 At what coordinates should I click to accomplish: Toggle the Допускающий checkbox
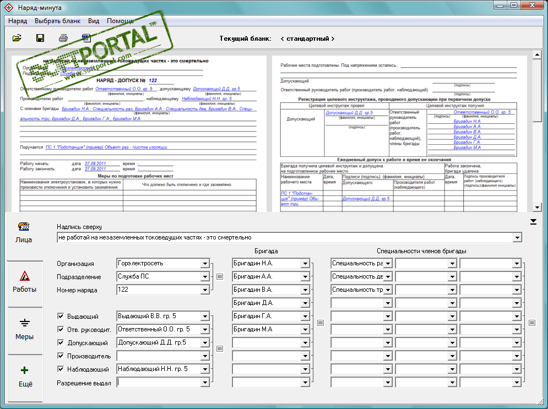coord(61,342)
